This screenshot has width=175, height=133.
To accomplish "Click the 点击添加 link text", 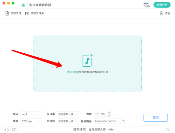I will [x=72, y=72].
